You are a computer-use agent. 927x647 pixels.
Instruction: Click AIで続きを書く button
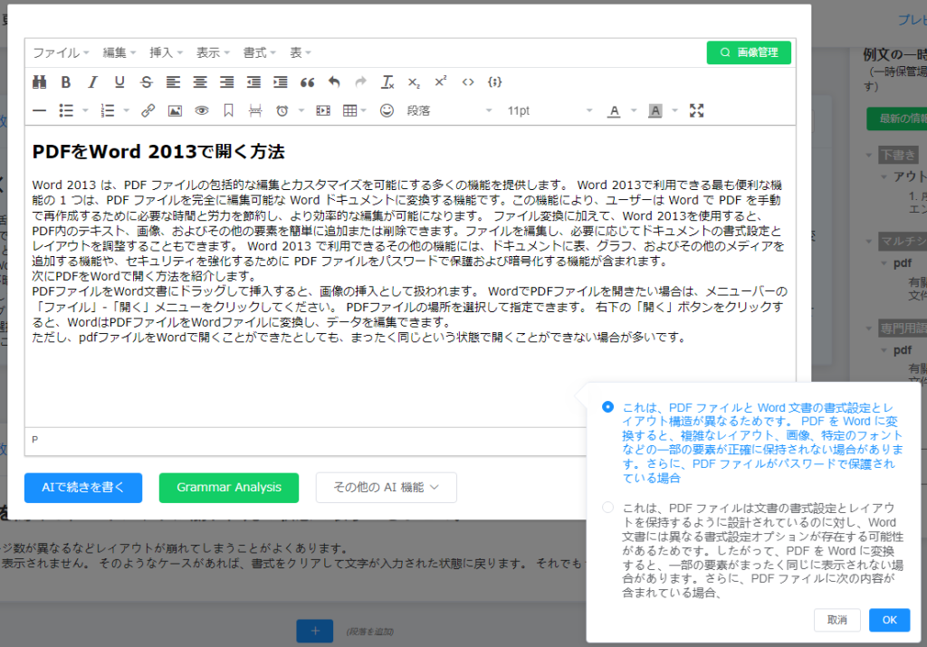83,488
